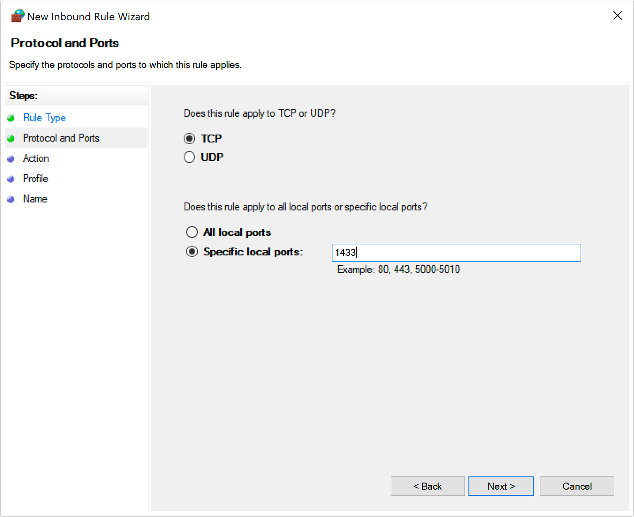The height and width of the screenshot is (517, 634).
Task: Cancel the inbound rule wizard
Action: coord(577,486)
